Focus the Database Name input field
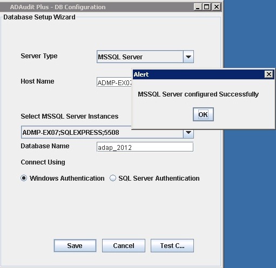276x268 pixels. [145, 147]
